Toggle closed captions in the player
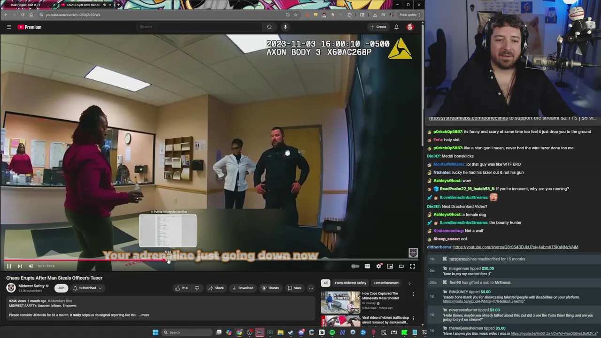Image resolution: width=601 pixels, height=338 pixels. tap(367, 266)
